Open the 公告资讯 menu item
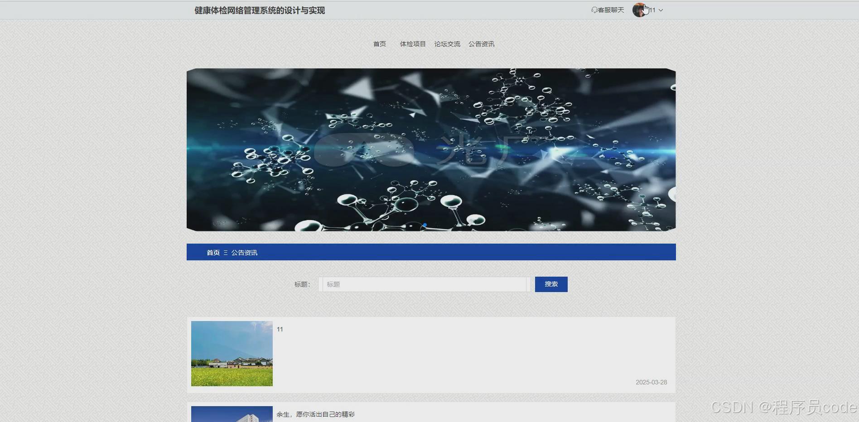This screenshot has height=422, width=859. click(x=481, y=44)
